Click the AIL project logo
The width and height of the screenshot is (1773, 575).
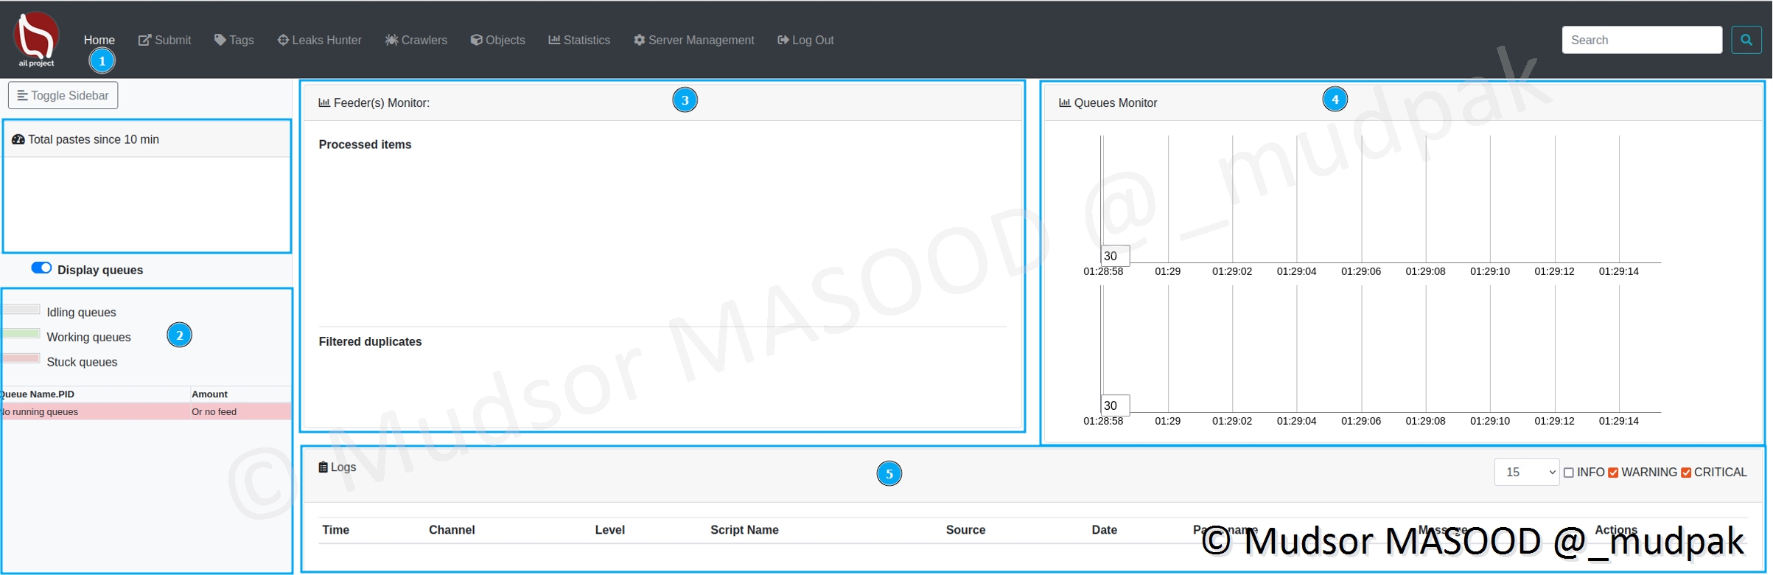point(36,39)
